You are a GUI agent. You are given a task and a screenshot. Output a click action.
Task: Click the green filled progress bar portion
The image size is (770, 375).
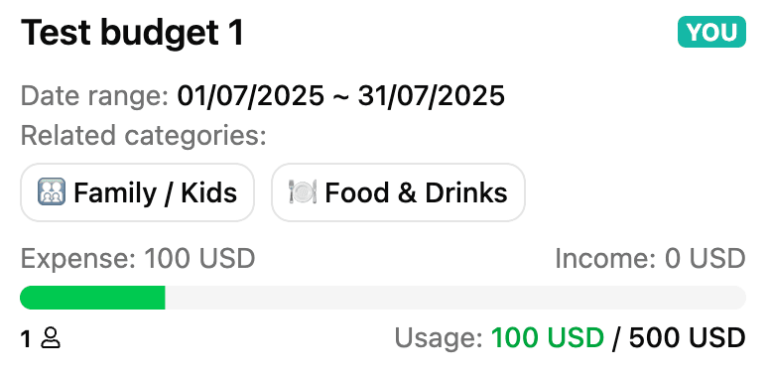click(x=92, y=298)
